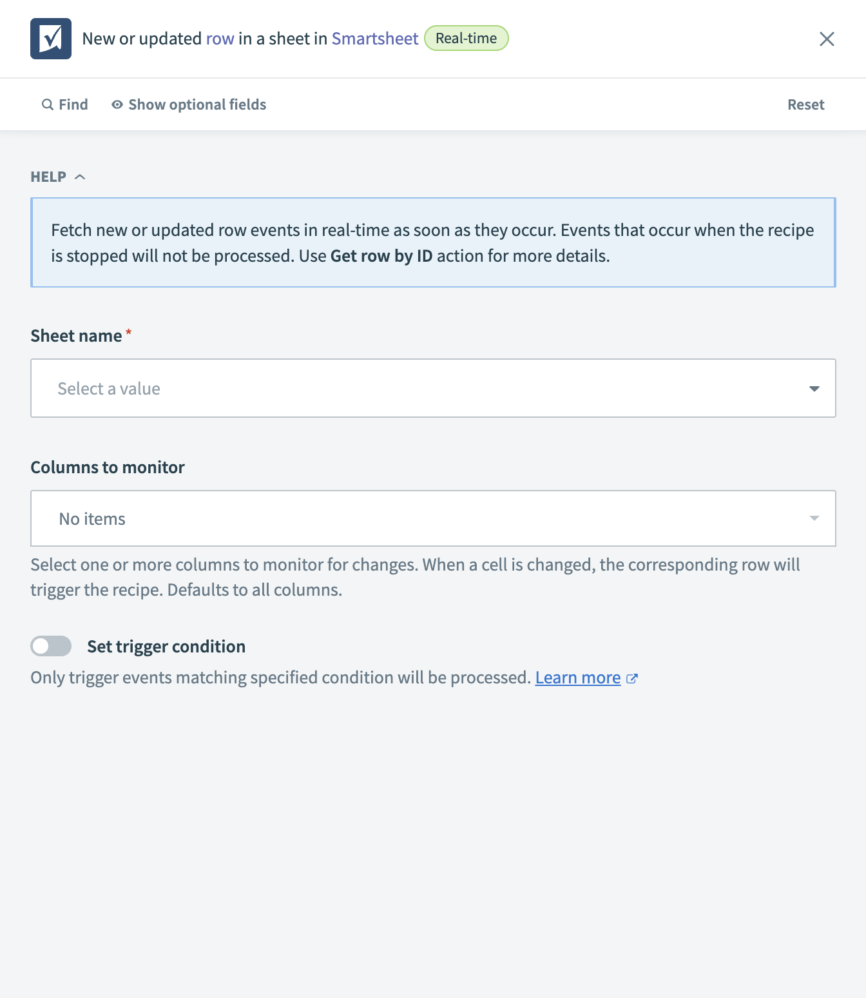Click the HELP section label
866x998 pixels.
click(x=48, y=177)
